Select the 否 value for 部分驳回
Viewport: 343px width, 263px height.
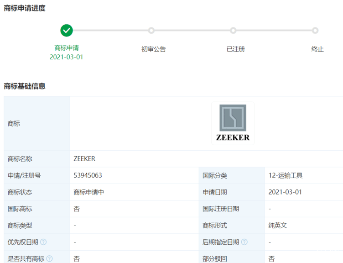[x=271, y=258]
